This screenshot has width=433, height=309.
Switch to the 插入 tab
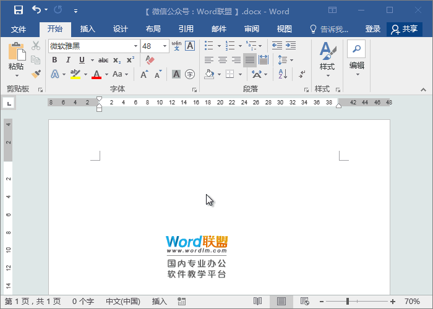point(88,29)
